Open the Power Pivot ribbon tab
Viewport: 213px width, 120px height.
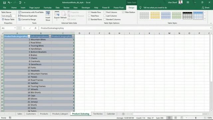(118, 8)
